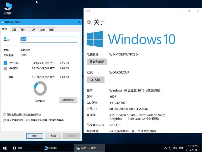This screenshot has height=152, width=202.
Task: Click the 4,902,203,392 字节 used bytes value
Action: [44, 63]
